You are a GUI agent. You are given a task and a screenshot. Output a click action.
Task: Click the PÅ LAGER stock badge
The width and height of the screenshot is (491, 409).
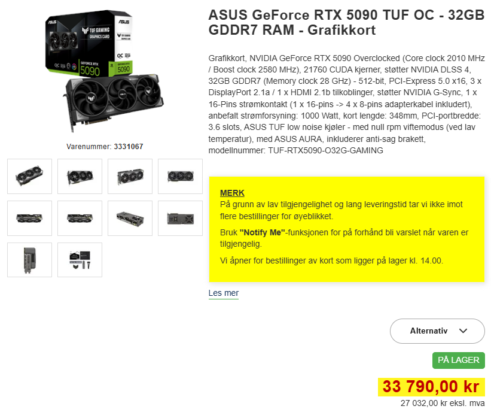pyautogui.click(x=459, y=360)
